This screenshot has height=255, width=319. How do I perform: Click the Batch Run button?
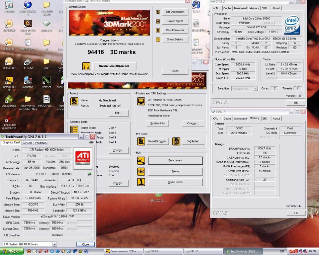pyautogui.click(x=193, y=141)
